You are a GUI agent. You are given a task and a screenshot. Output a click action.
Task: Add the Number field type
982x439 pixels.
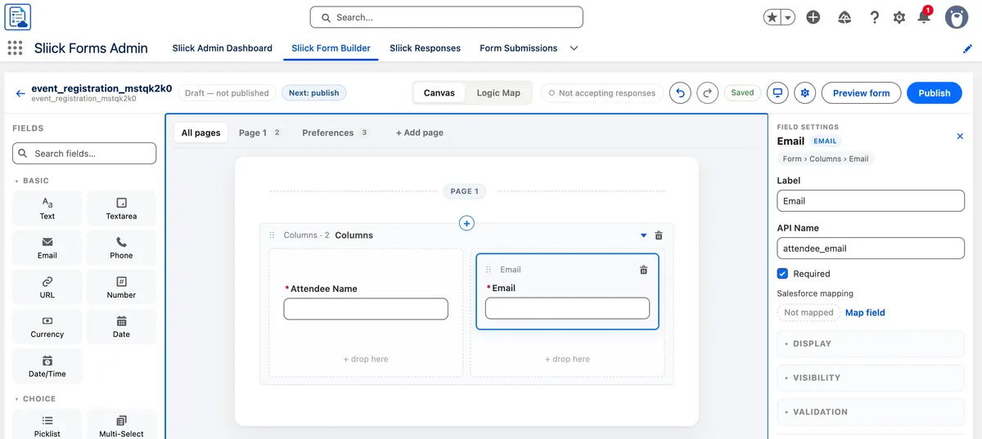click(x=121, y=288)
